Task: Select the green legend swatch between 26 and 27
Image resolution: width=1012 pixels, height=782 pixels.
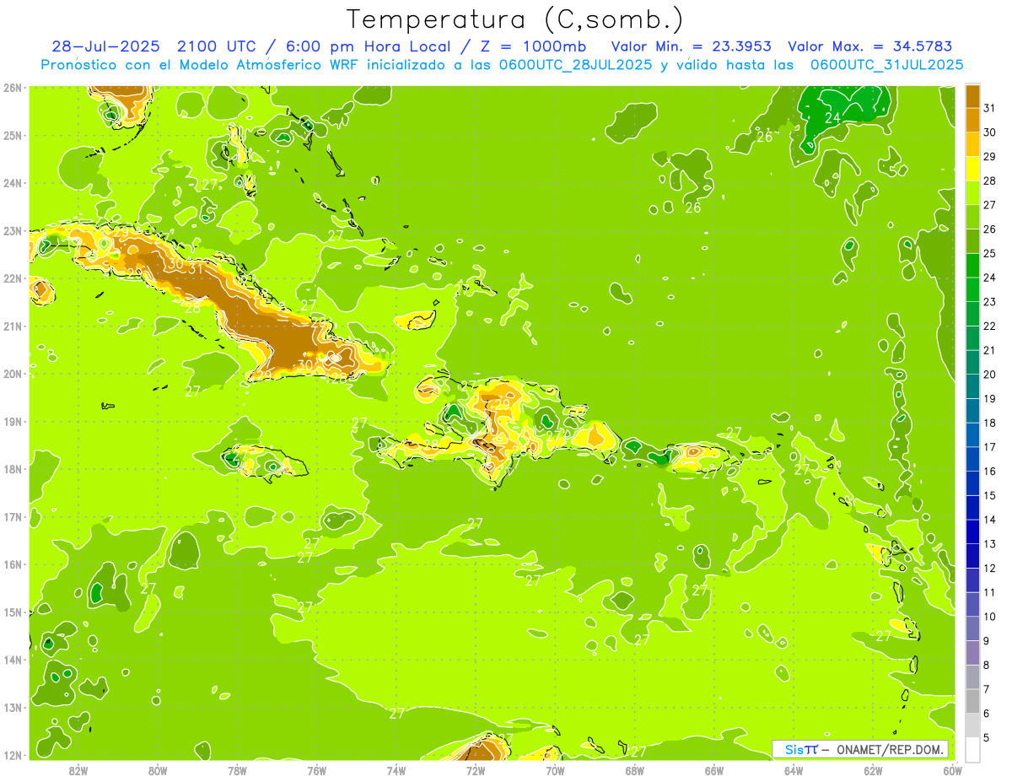Action: (972, 217)
